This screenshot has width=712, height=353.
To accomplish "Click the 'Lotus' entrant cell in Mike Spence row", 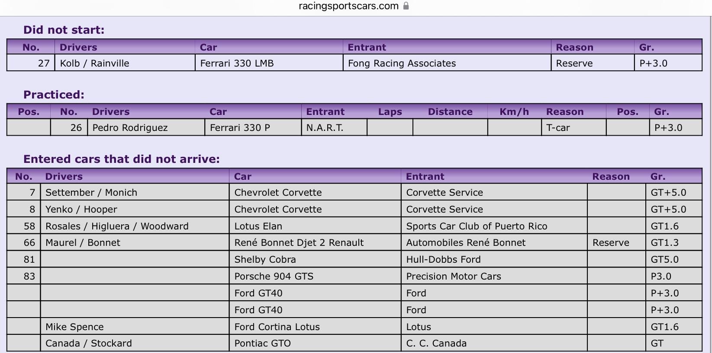I will [494, 327].
